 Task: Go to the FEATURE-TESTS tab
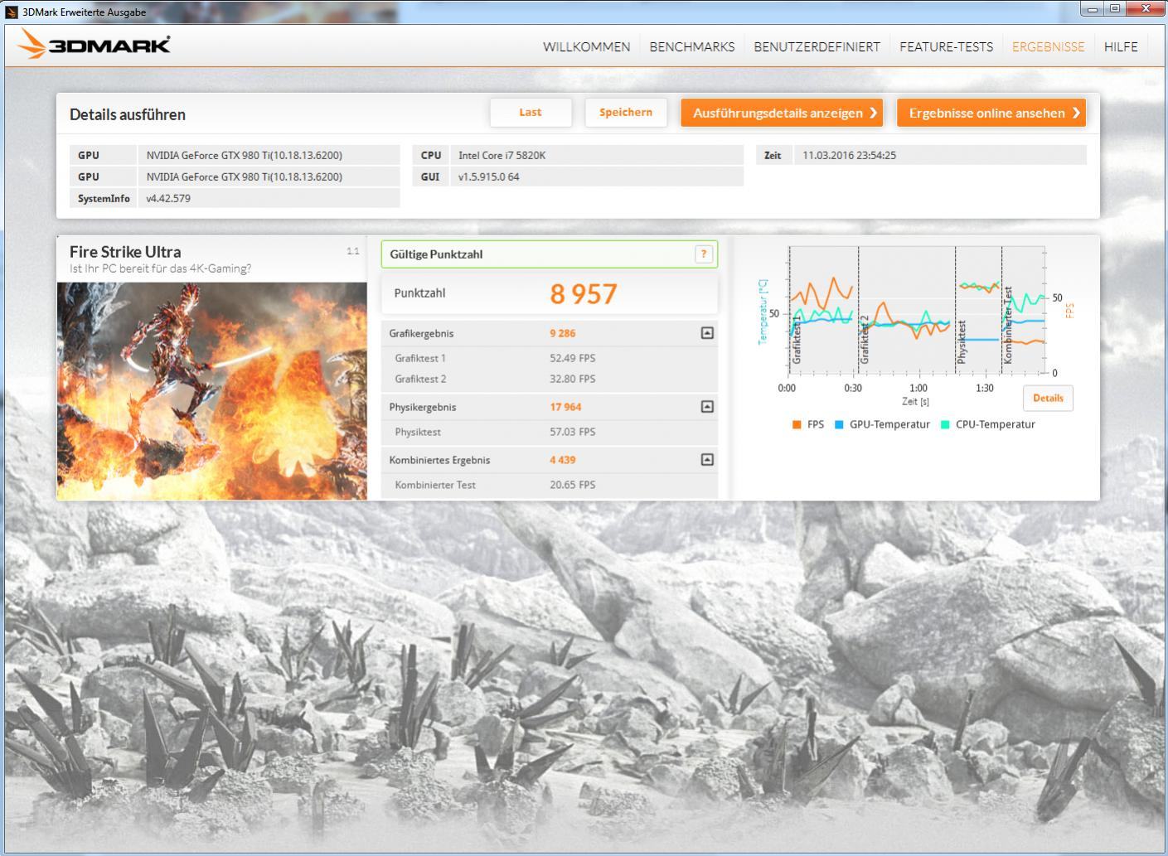point(946,46)
